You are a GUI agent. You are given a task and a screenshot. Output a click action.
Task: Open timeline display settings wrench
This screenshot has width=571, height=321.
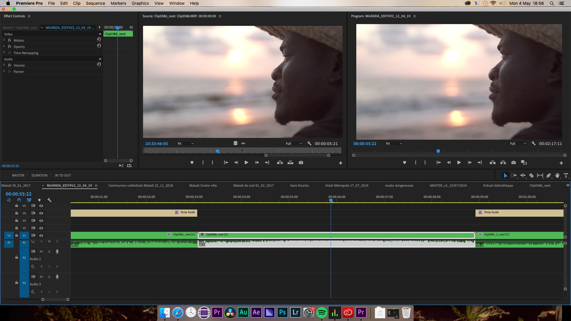49,200
